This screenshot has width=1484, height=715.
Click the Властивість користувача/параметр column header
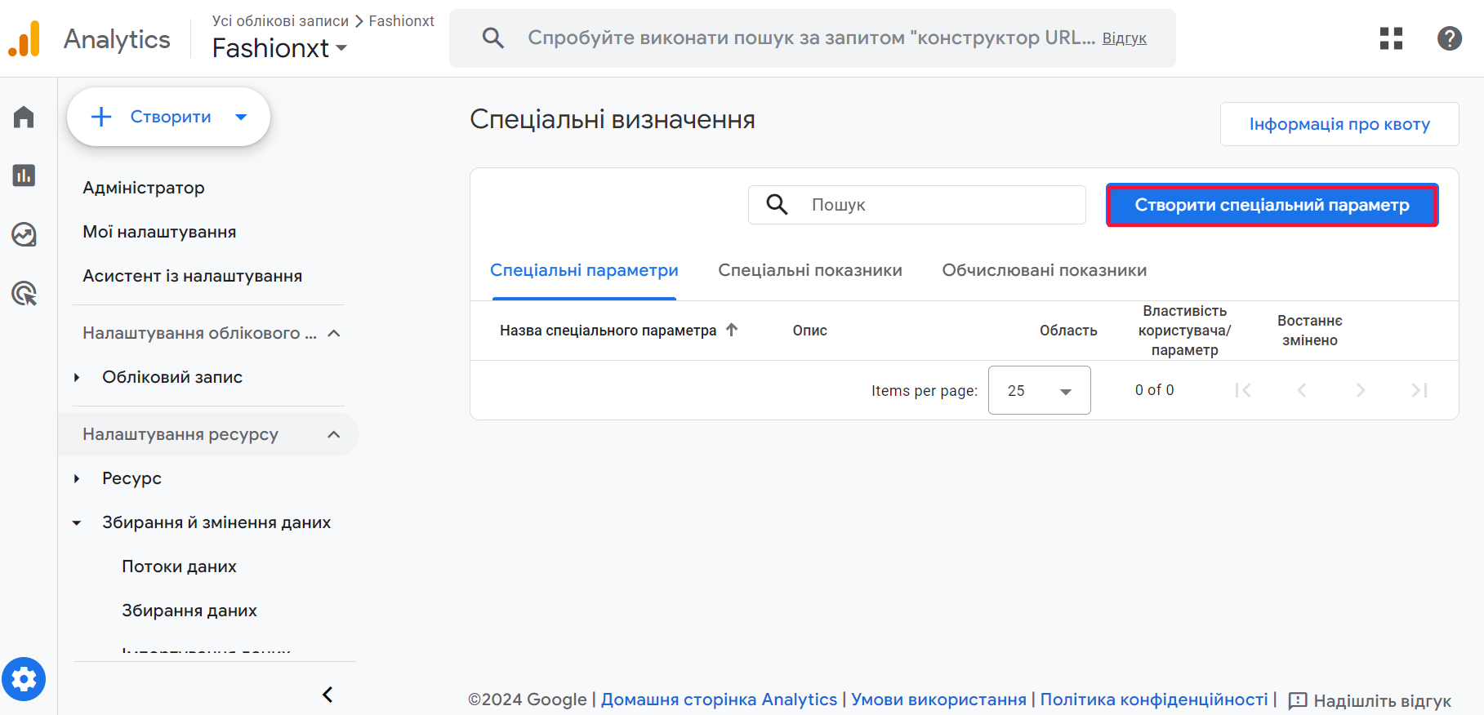(1184, 331)
